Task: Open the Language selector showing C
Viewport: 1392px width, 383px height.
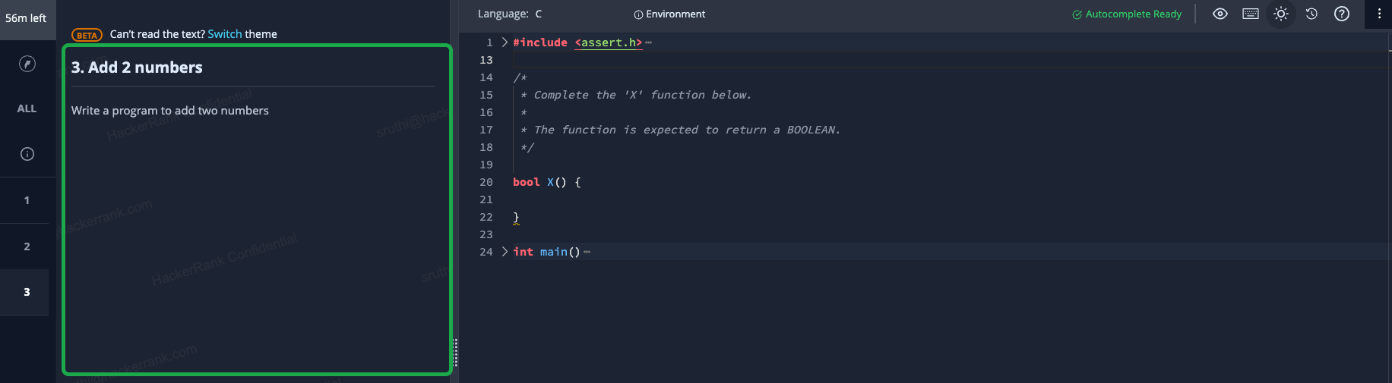Action: coord(539,14)
